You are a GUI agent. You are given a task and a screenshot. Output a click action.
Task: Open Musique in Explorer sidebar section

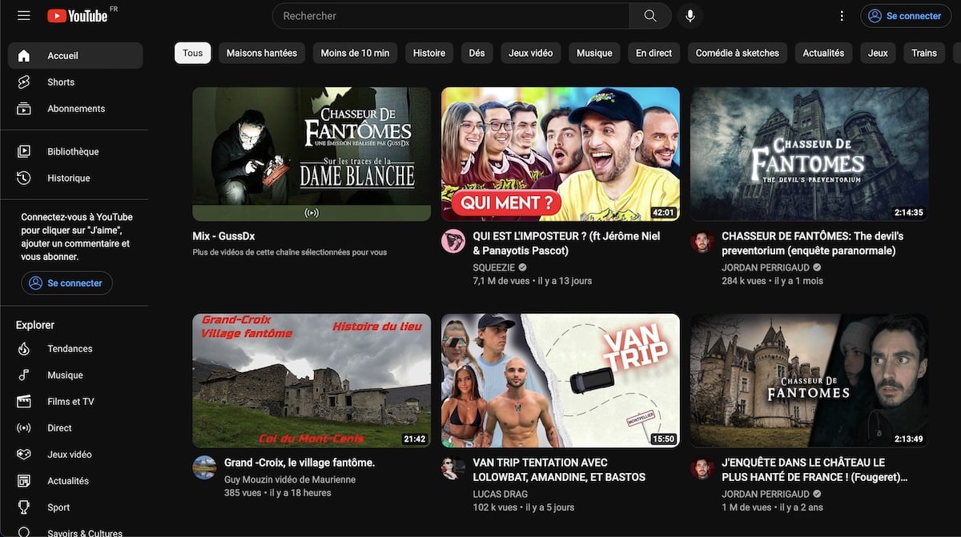click(x=75, y=375)
